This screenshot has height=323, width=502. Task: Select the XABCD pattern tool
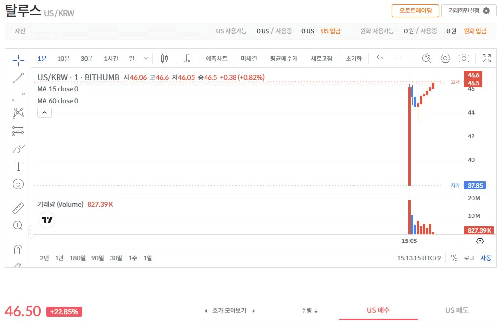click(18, 113)
